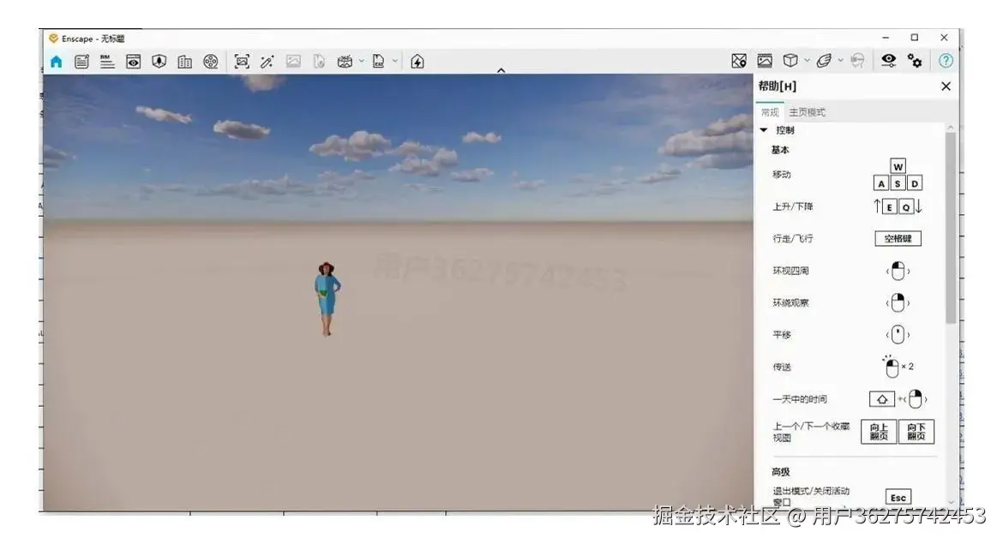This screenshot has width=1003, height=544.
Task: Expand the EXE export dropdown arrow
Action: coord(395,62)
